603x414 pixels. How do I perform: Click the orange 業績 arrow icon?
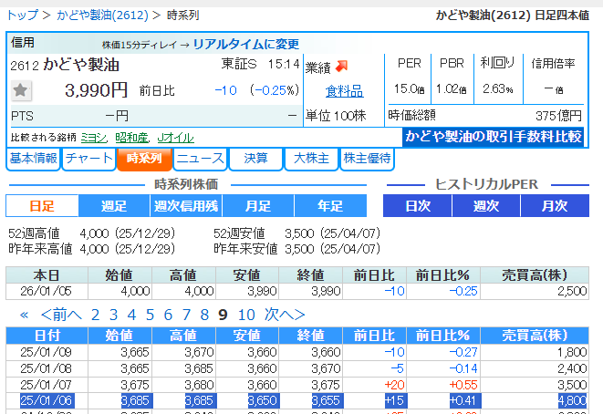(342, 67)
